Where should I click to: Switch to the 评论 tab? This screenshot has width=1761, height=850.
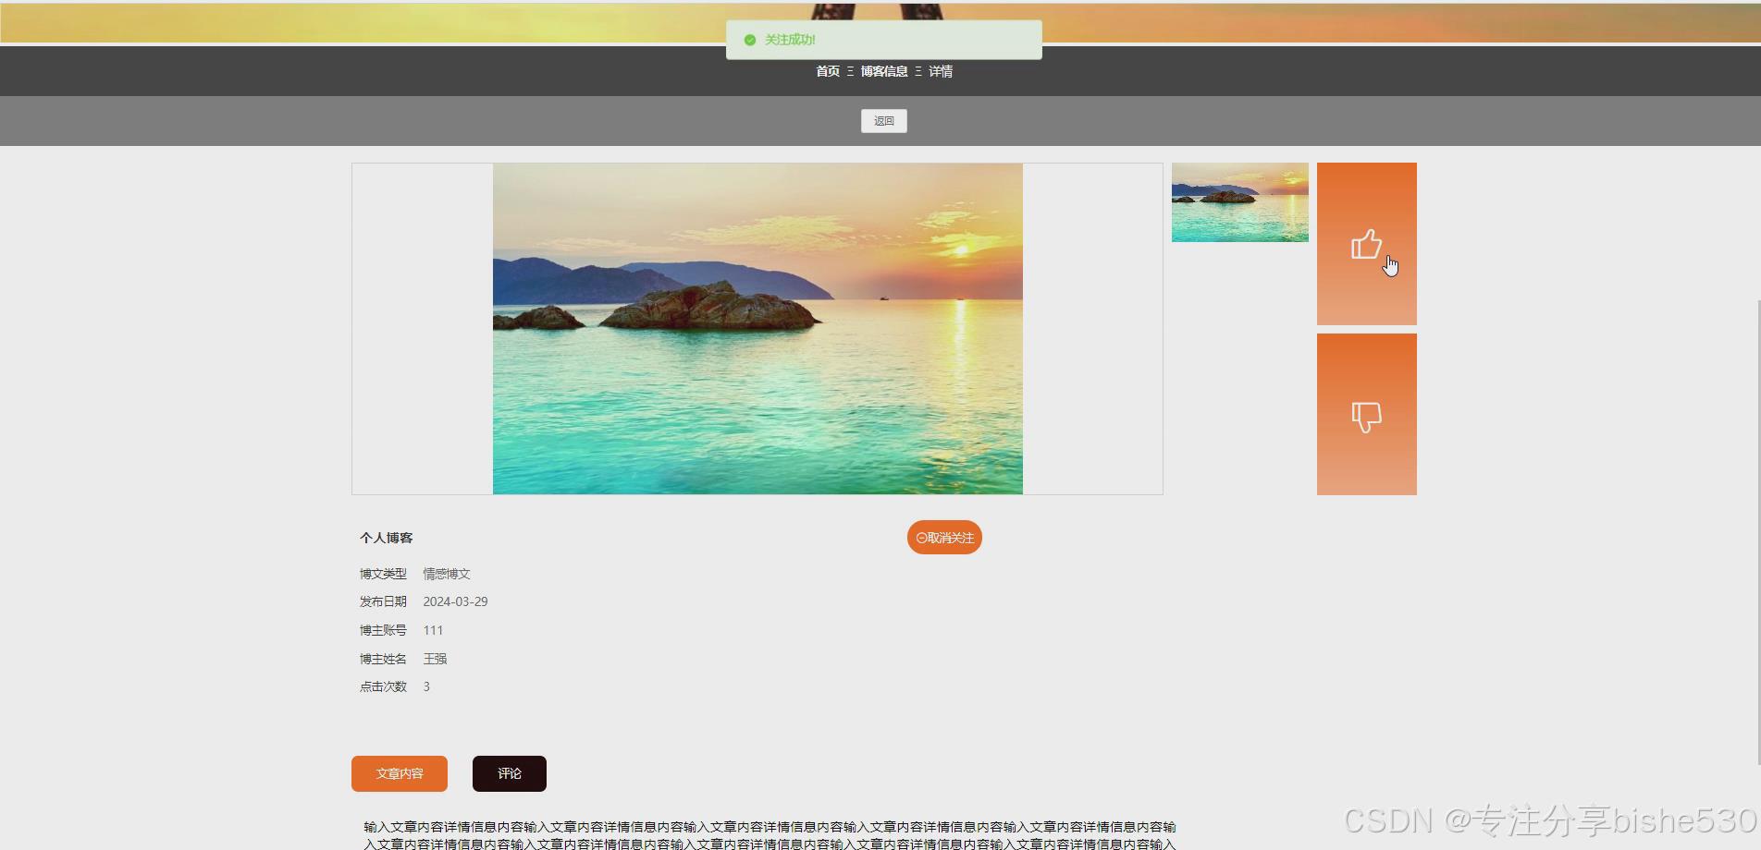pos(510,773)
